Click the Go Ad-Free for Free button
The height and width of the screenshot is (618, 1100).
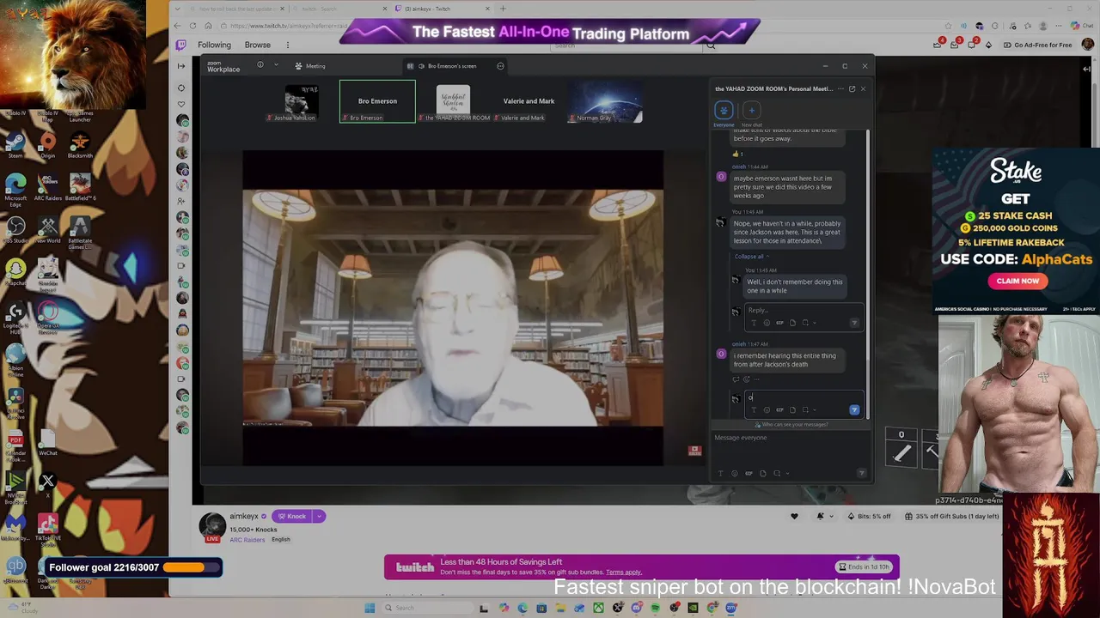(1037, 45)
